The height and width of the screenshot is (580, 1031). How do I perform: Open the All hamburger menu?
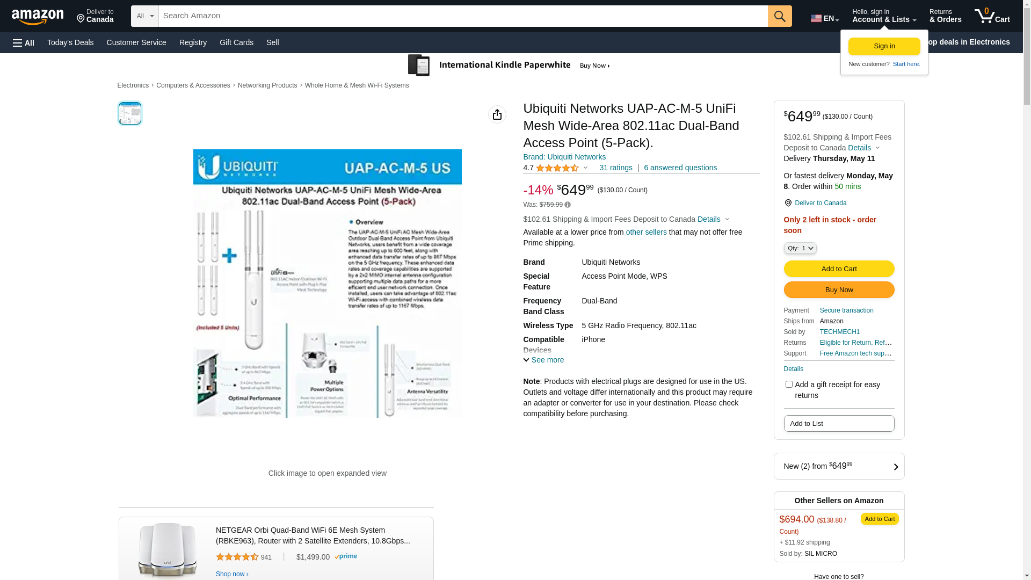click(24, 43)
